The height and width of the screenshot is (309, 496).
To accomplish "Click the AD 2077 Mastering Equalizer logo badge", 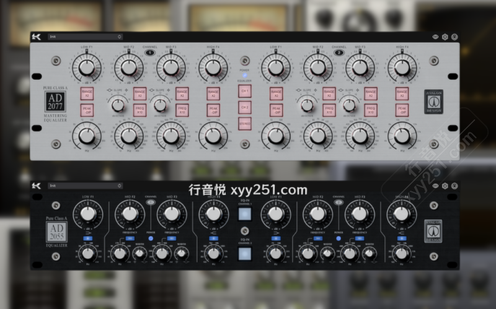I will [55, 102].
